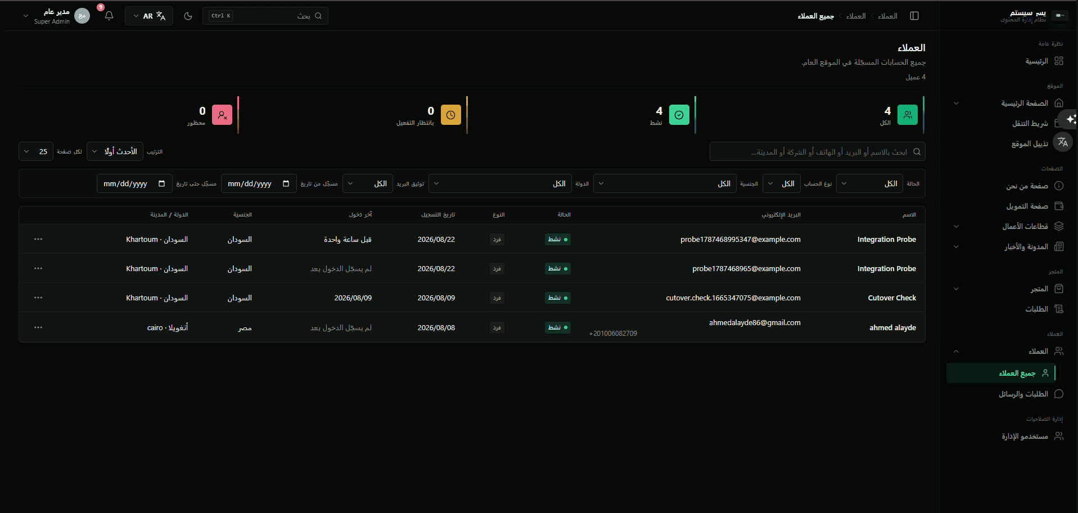Click the blocked customers pink icon
Viewport: 1078px width, 513px height.
222,115
